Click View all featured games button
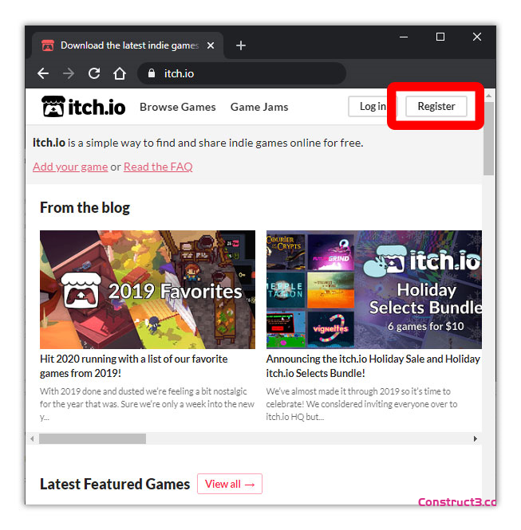The image size is (521, 530). (x=230, y=484)
